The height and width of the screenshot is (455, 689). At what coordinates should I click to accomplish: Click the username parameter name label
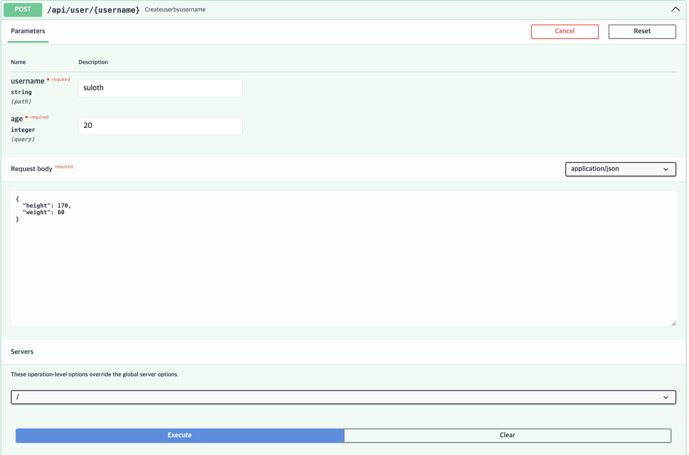27,81
